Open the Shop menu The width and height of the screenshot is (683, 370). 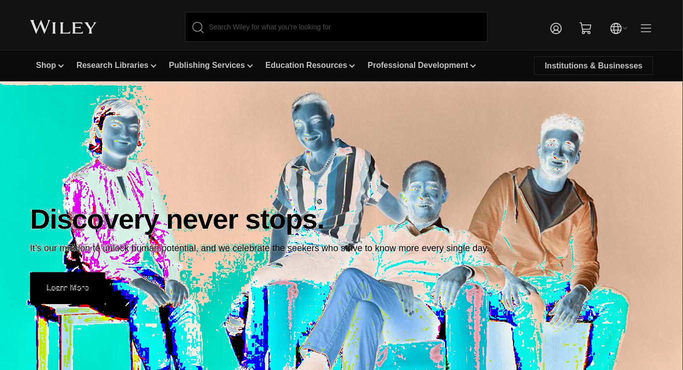pyautogui.click(x=46, y=65)
